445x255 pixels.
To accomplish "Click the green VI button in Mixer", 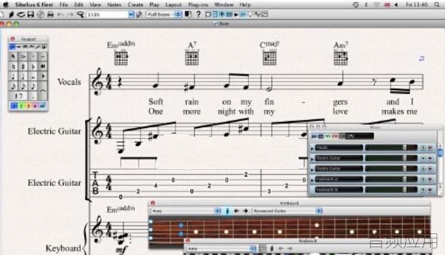I will point(328,136).
